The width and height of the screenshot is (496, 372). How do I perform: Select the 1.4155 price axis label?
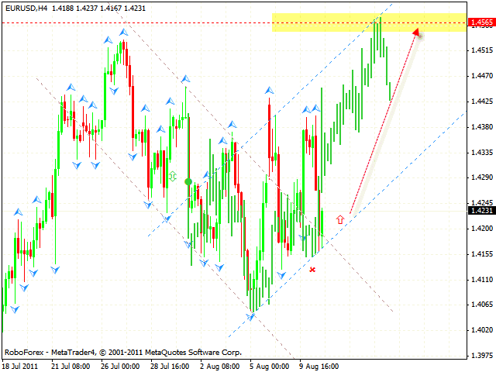point(482,253)
